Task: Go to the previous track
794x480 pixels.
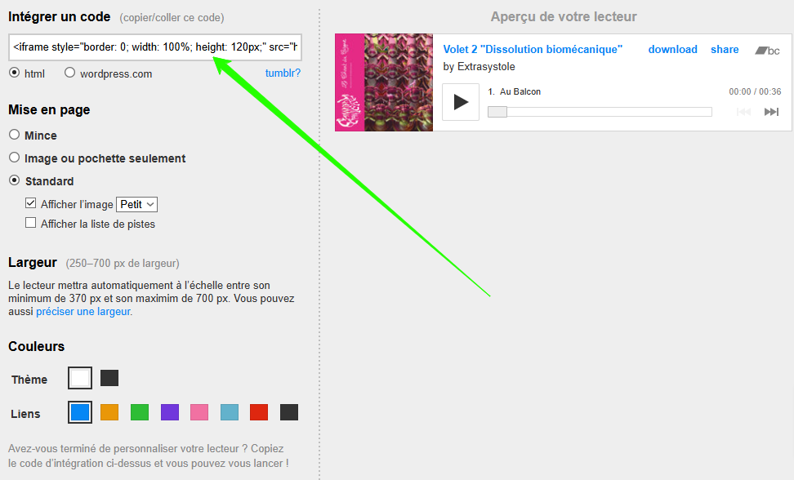Action: [743, 112]
